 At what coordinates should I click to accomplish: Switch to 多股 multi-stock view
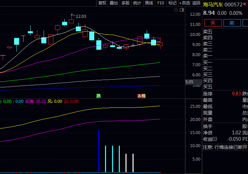pos(126,3)
